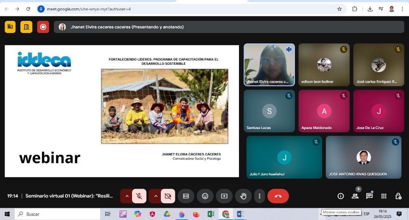Open meeting details info icon
This screenshot has height=220, width=409.
(340, 196)
